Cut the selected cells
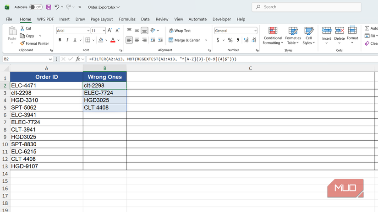The width and height of the screenshot is (378, 212). click(x=26, y=28)
